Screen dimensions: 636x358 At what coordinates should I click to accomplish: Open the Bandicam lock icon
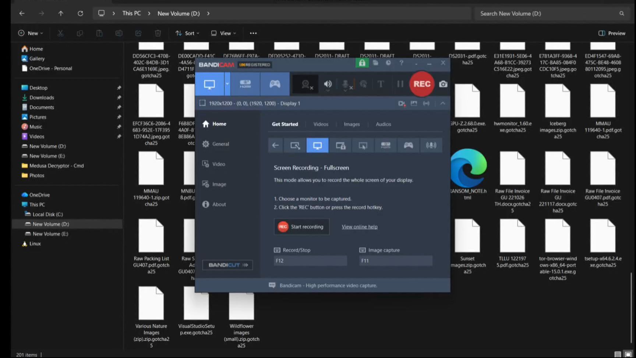362,63
